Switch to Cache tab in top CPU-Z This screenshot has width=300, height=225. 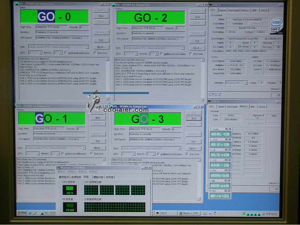[x=222, y=11]
